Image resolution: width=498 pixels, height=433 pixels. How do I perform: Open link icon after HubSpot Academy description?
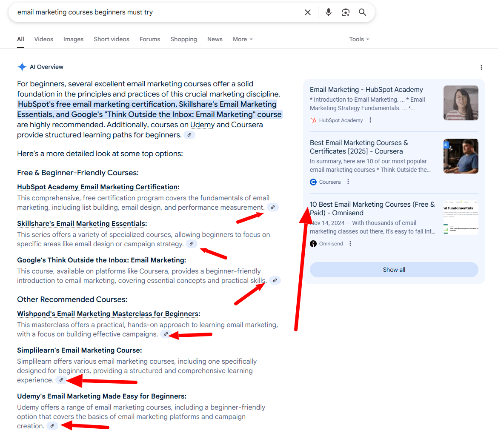pos(272,207)
